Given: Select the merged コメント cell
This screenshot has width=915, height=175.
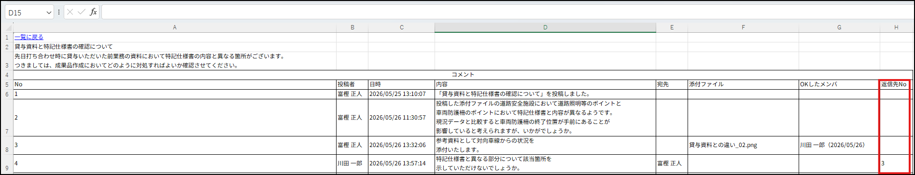Looking at the screenshot, I should click(x=463, y=75).
